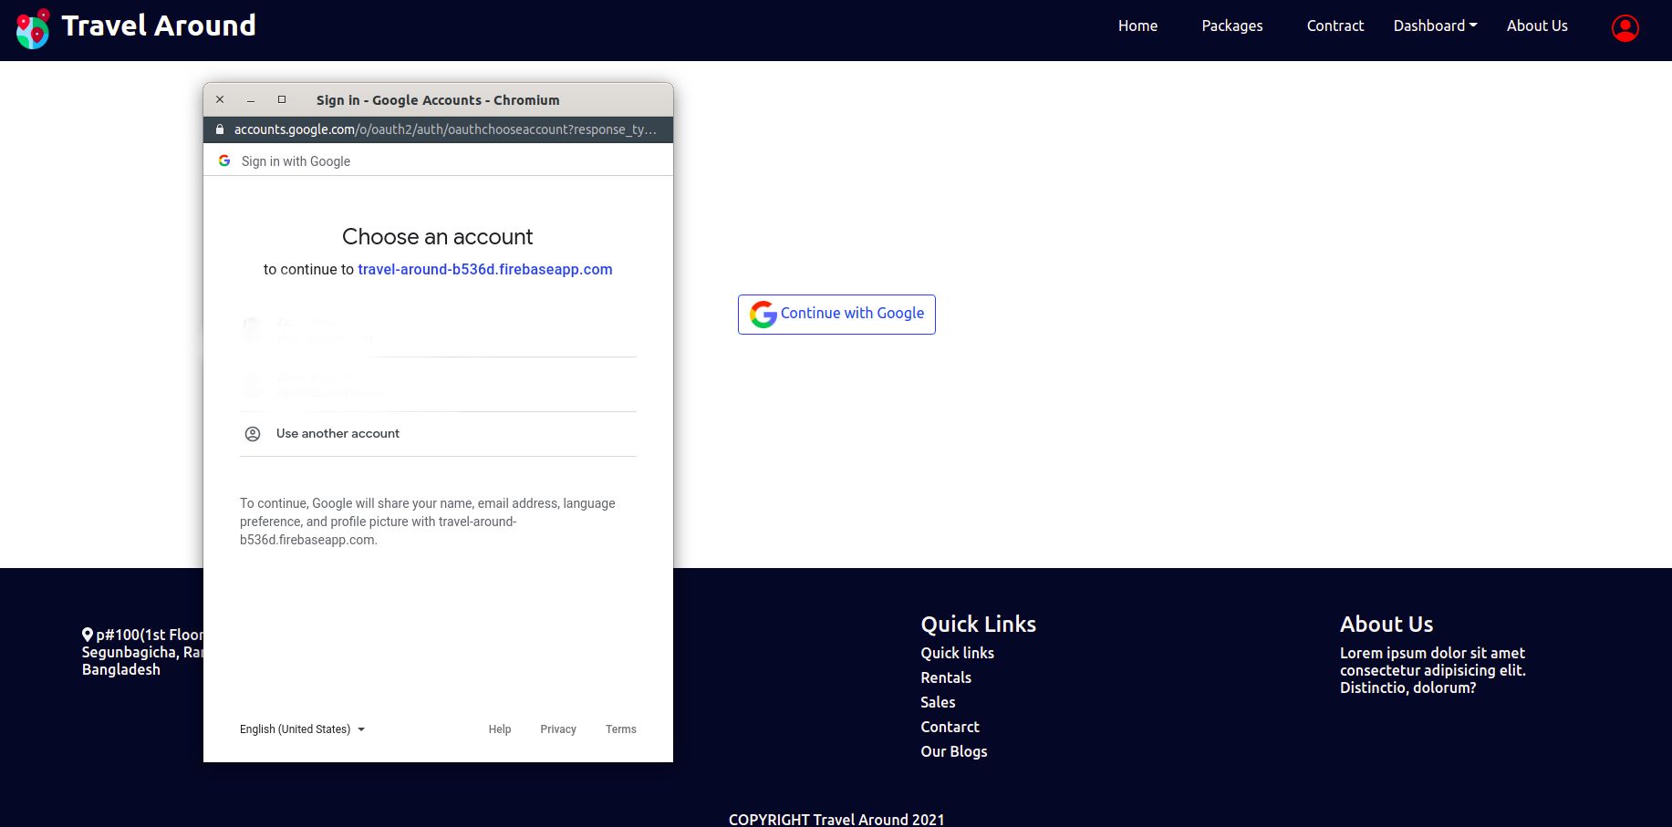Viewport: 1672px width, 827px height.
Task: Click the Travel Around globe logo
Action: (x=33, y=28)
